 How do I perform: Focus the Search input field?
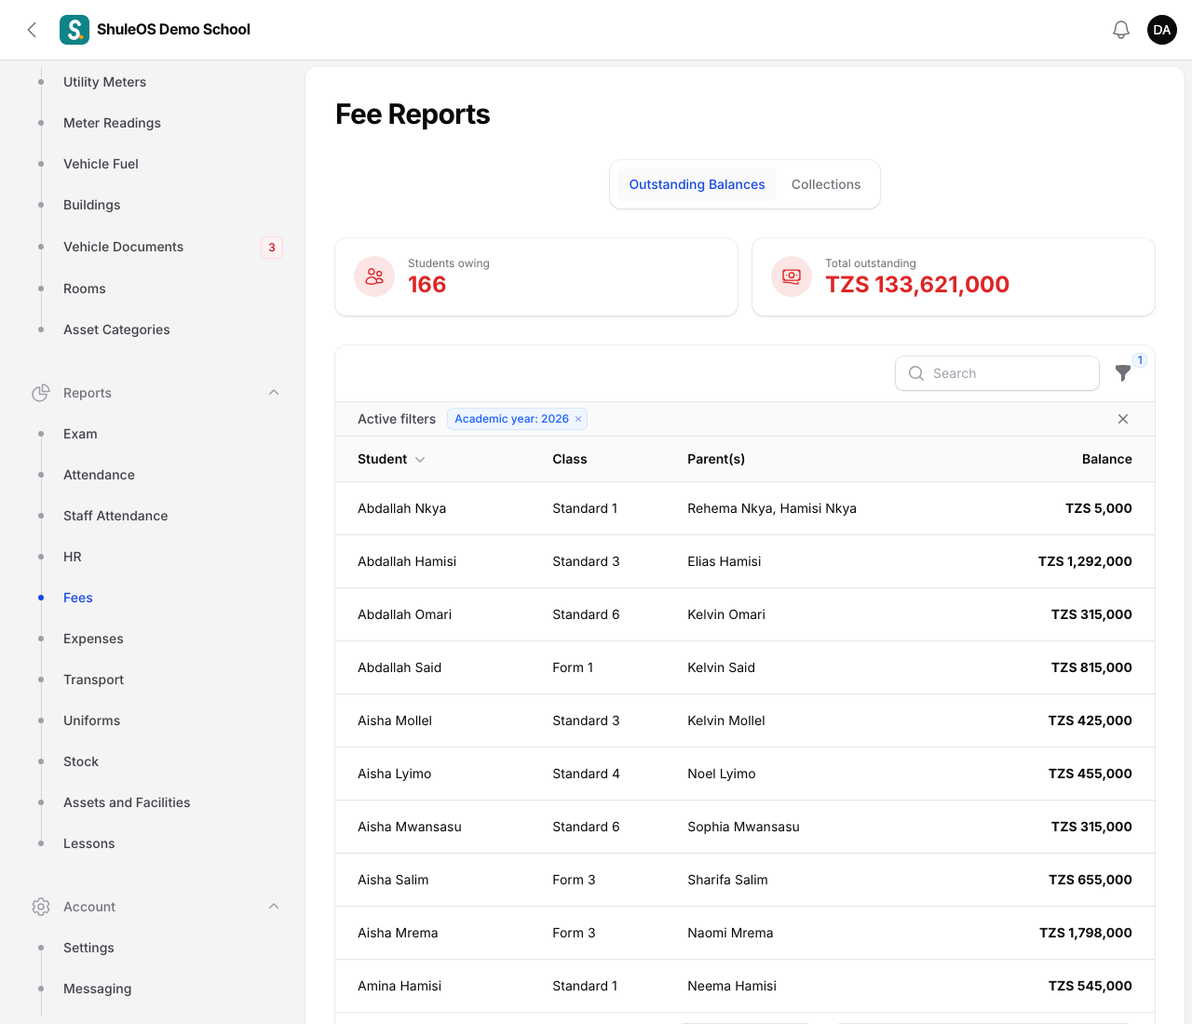click(x=997, y=373)
